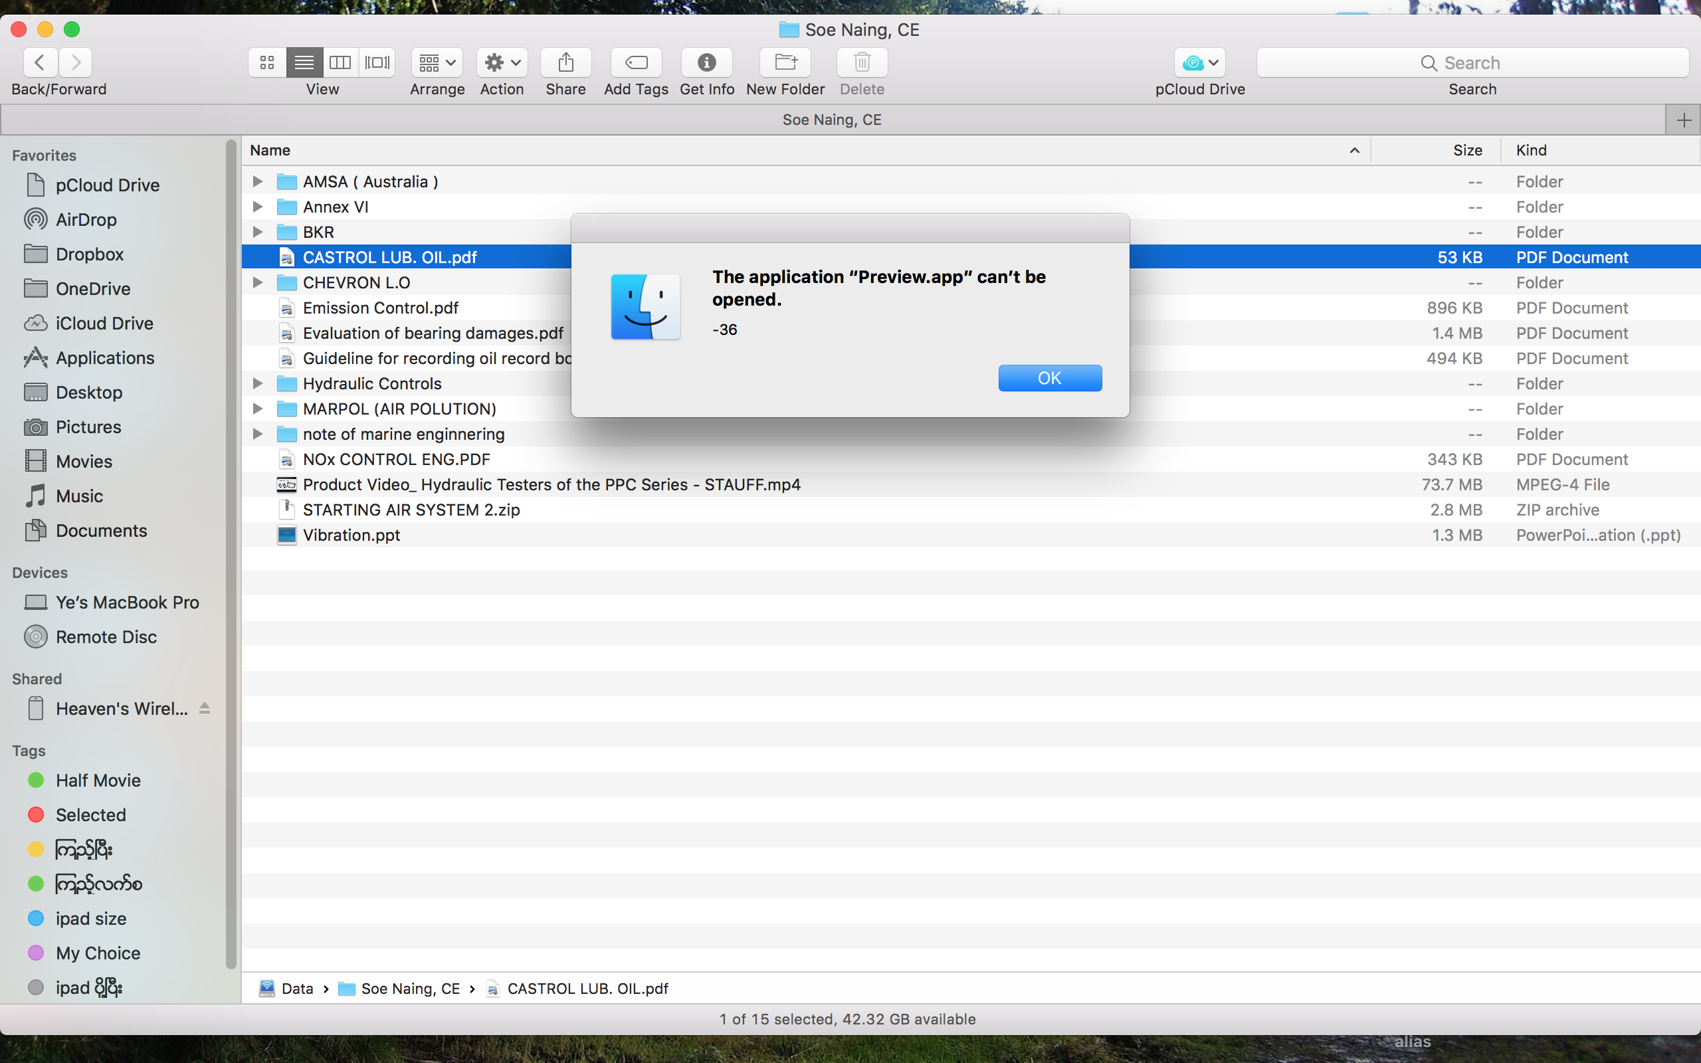Switch to column view mode
1701x1063 pixels.
click(340, 62)
